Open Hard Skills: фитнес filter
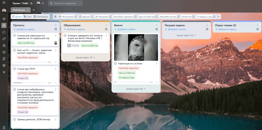262x130 pixels. (x=169, y=17)
